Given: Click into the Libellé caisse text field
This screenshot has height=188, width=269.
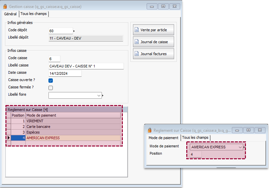Looking at the screenshot, I should [x=86, y=66].
